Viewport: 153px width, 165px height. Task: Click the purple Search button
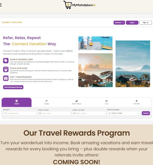(x=146, y=113)
